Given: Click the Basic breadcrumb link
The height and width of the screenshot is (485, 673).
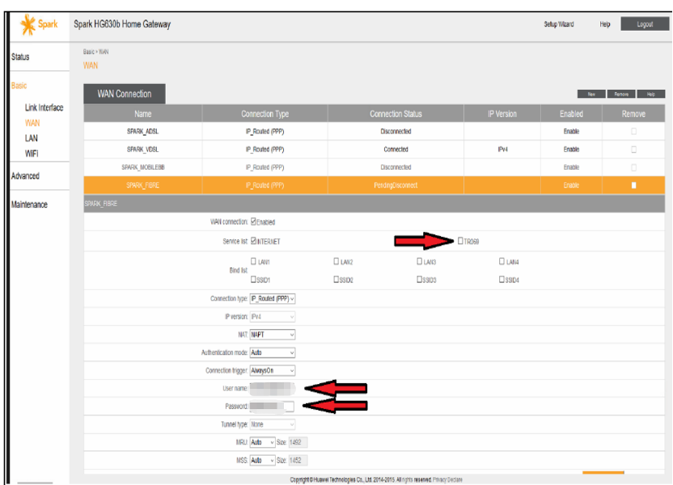Looking at the screenshot, I should click(x=88, y=52).
